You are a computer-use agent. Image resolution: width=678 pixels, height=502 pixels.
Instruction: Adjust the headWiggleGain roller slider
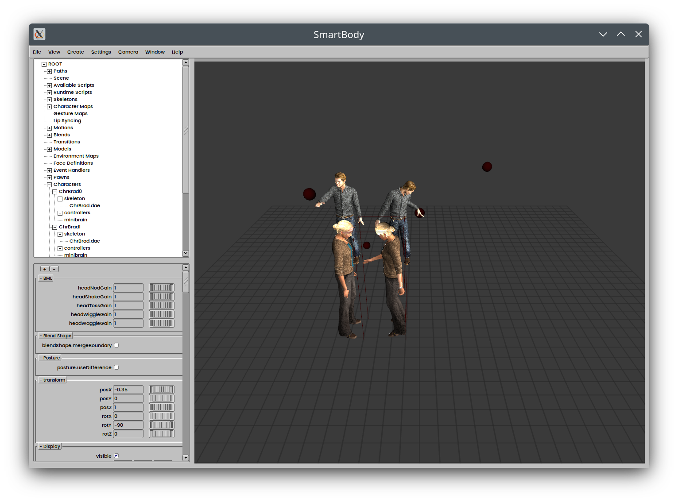[x=162, y=314]
